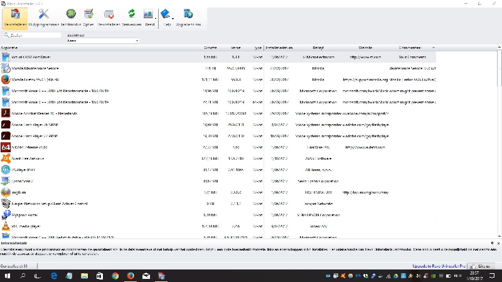The width and height of the screenshot is (502, 282).
Task: Sort by Bedrijf column header
Action: 318,48
